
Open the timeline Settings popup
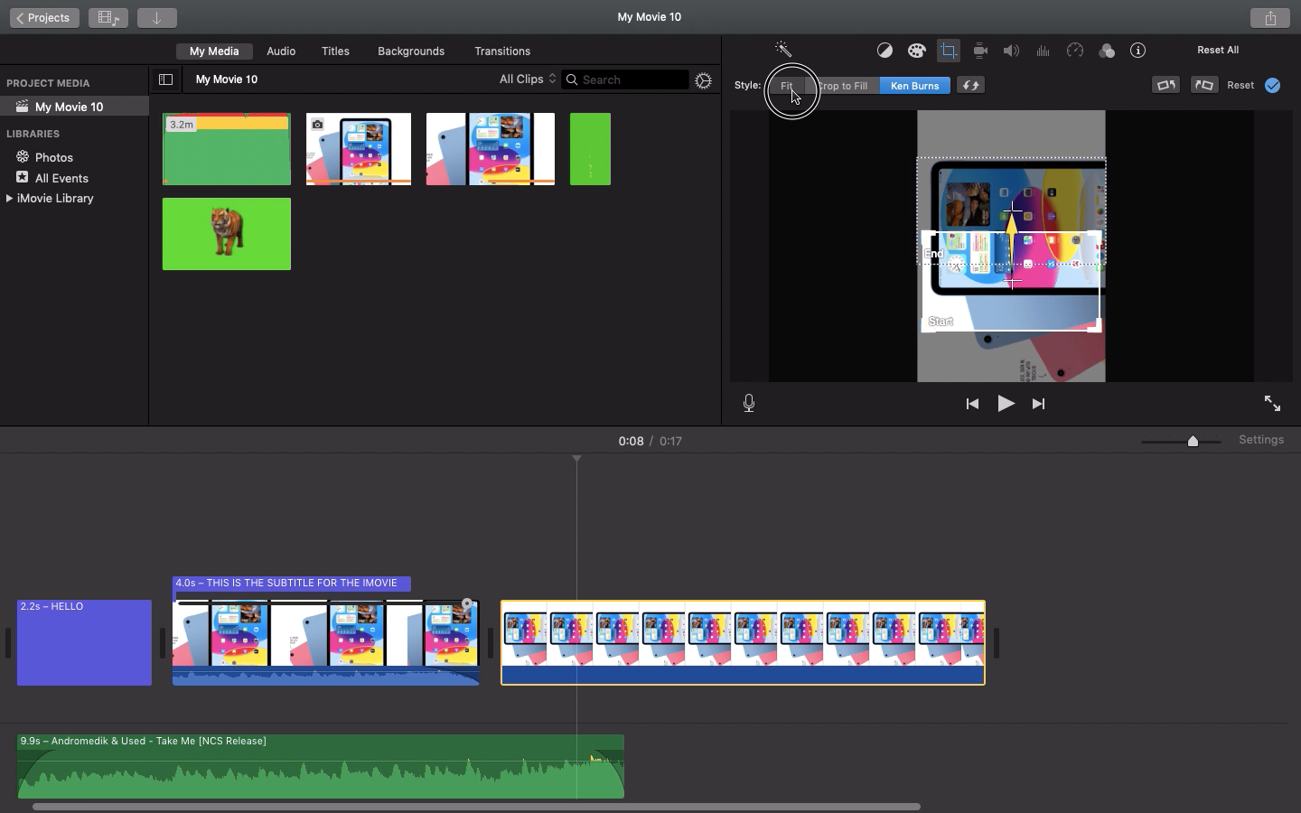pyautogui.click(x=1260, y=440)
